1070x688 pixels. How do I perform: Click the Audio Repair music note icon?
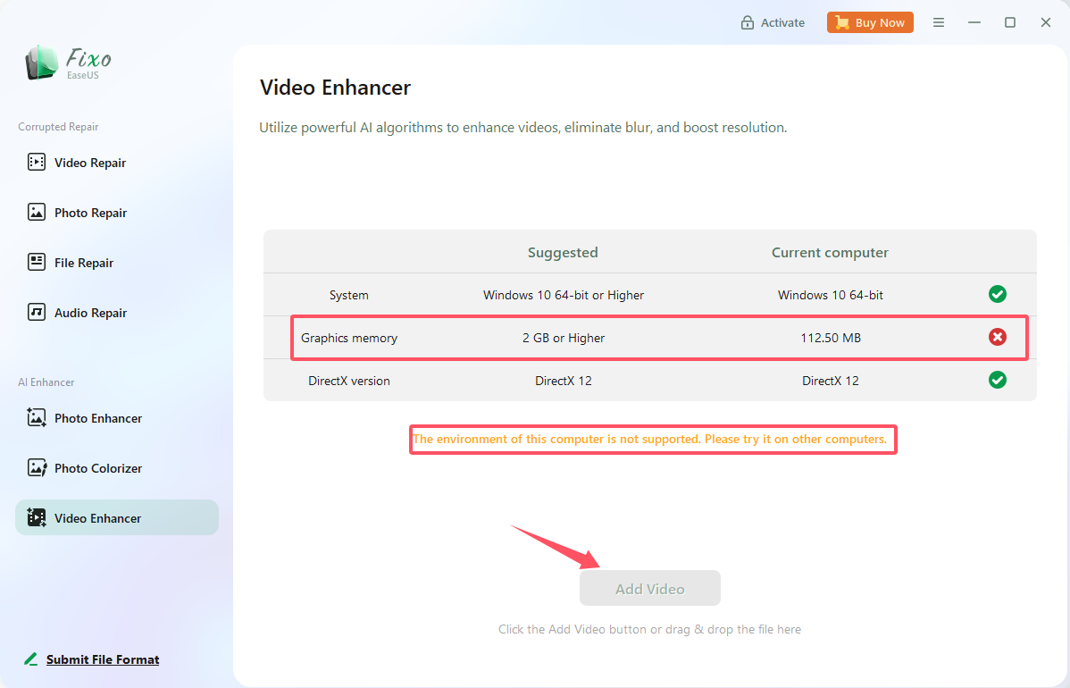coord(36,313)
